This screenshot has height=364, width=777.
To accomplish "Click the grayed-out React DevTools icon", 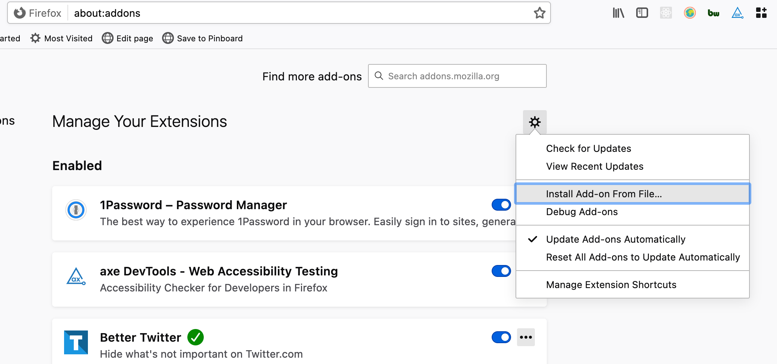I will click(x=666, y=13).
